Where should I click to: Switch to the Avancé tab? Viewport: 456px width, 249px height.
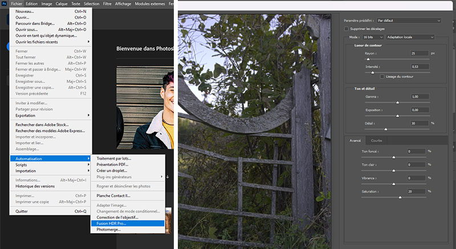pos(355,140)
